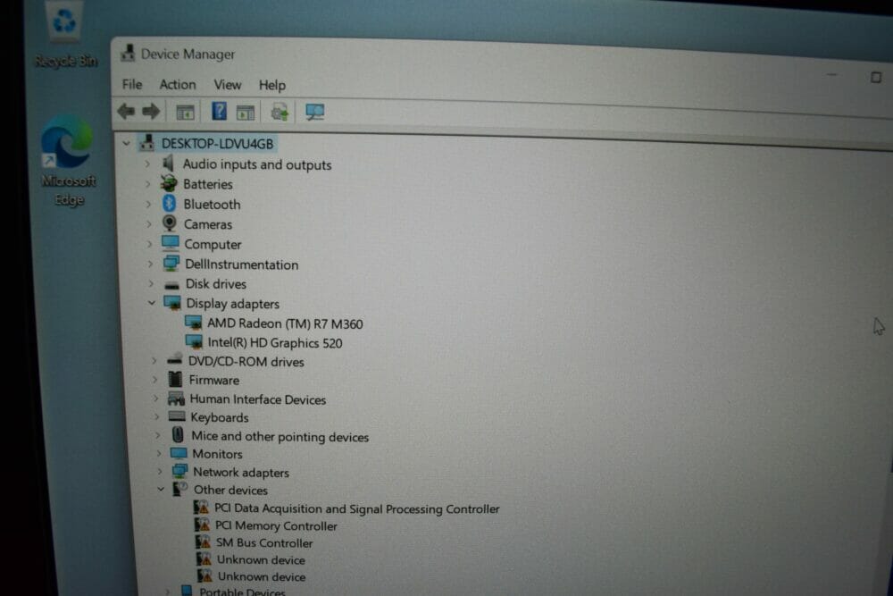Expand the Firmware category
Viewport: 893px width, 596px height.
pos(154,380)
